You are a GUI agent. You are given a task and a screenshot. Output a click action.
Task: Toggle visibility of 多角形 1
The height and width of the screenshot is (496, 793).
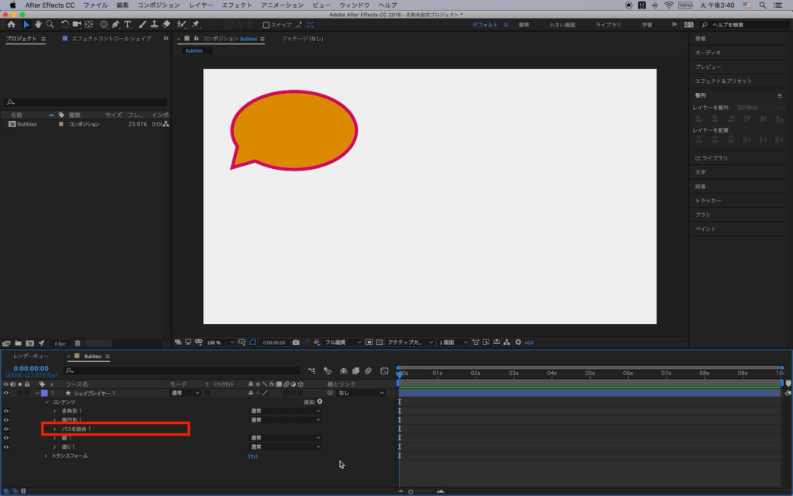click(6, 411)
